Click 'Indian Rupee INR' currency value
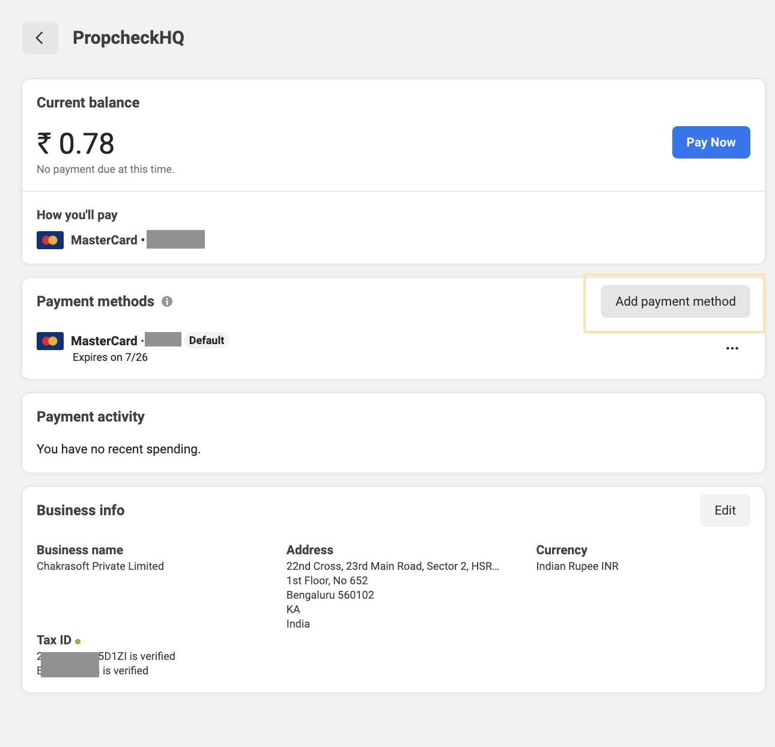 pyautogui.click(x=577, y=566)
